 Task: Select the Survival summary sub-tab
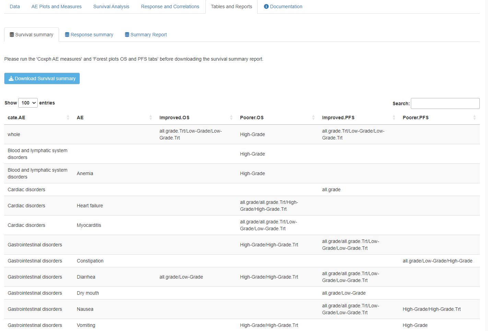[32, 35]
